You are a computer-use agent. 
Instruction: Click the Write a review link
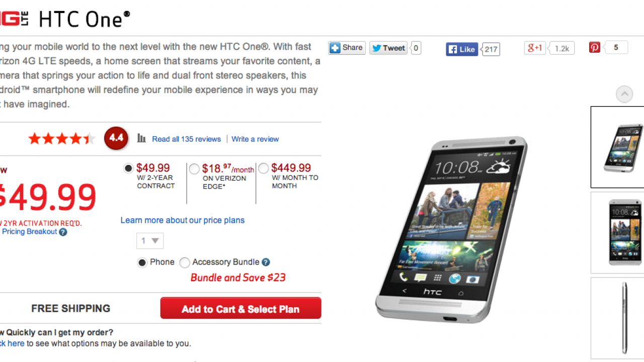(255, 139)
